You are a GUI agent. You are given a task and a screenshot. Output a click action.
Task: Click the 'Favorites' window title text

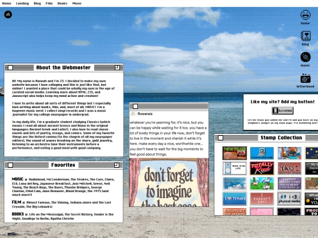click(63, 165)
